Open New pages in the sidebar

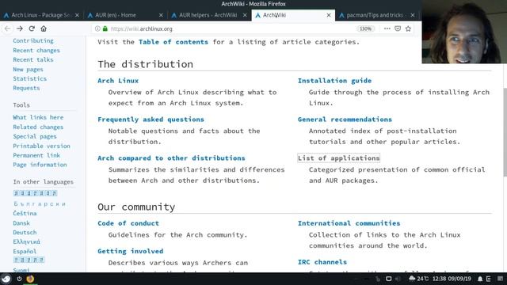28,70
